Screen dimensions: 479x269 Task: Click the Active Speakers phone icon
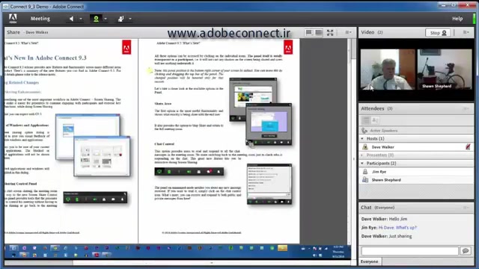coord(364,131)
